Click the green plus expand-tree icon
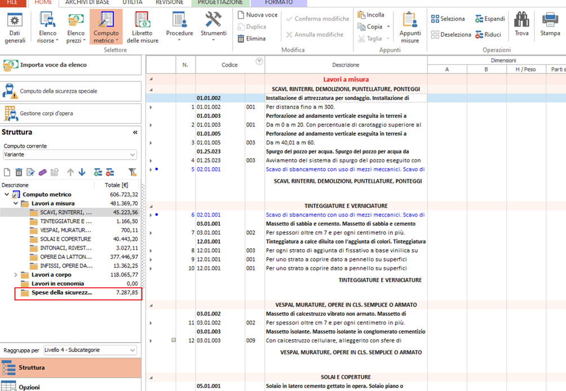This screenshot has height=391, width=566. point(98,173)
